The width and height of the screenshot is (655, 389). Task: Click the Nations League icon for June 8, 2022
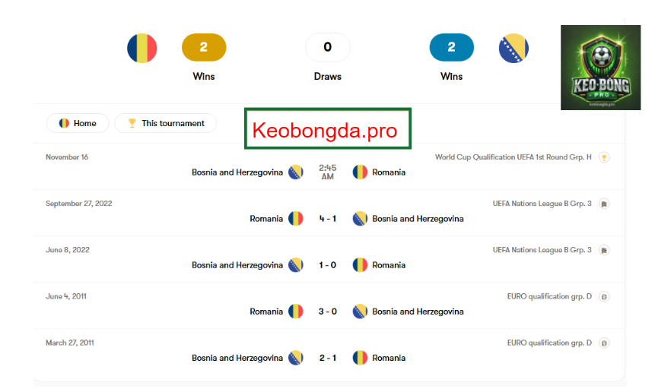(604, 250)
